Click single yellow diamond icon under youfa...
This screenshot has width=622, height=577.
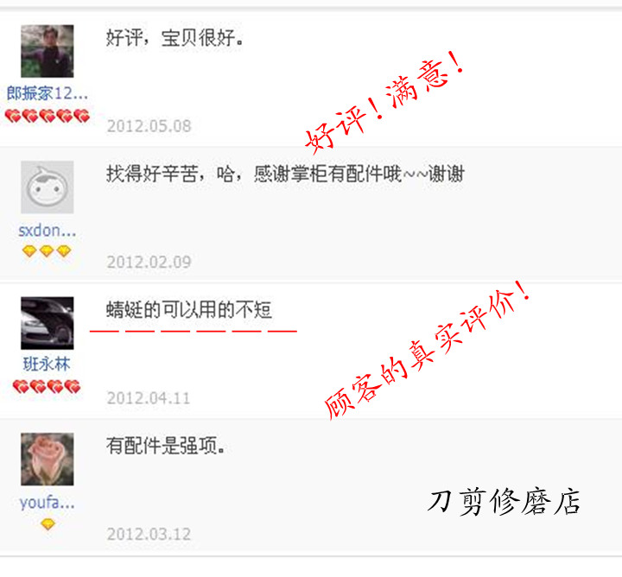(x=48, y=523)
